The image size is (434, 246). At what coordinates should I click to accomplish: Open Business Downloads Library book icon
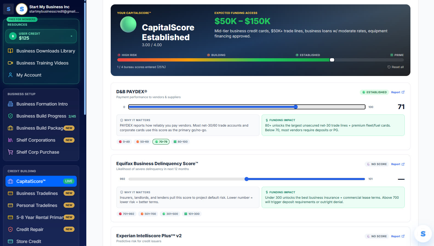(10, 51)
